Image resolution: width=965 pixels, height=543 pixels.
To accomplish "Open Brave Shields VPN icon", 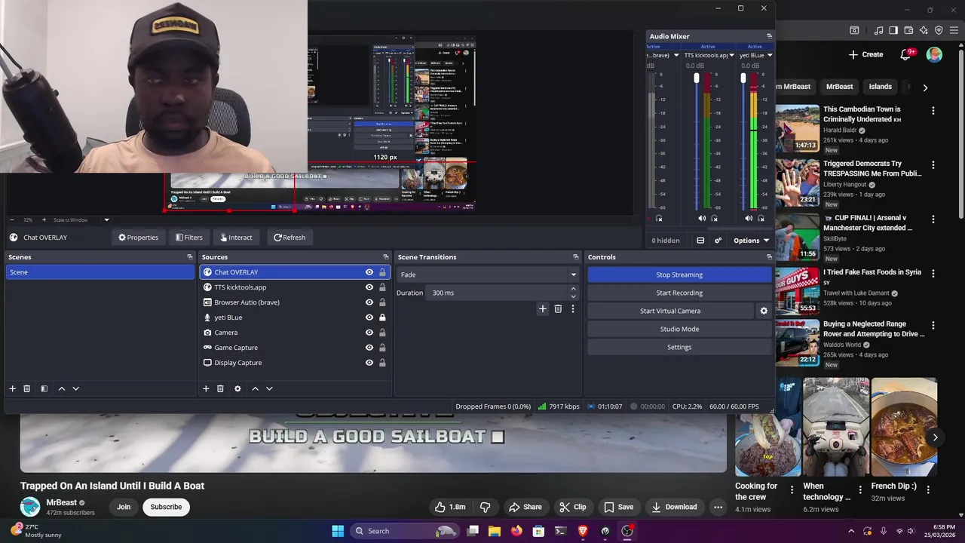I will (x=939, y=30).
